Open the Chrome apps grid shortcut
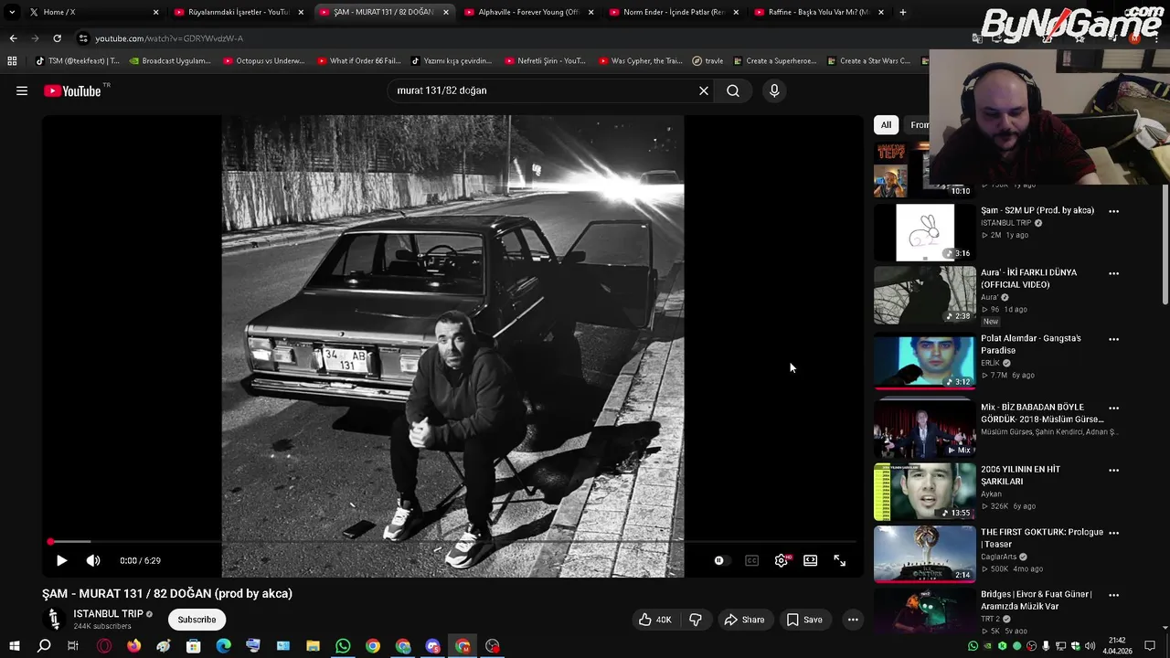1170x658 pixels. (12, 61)
